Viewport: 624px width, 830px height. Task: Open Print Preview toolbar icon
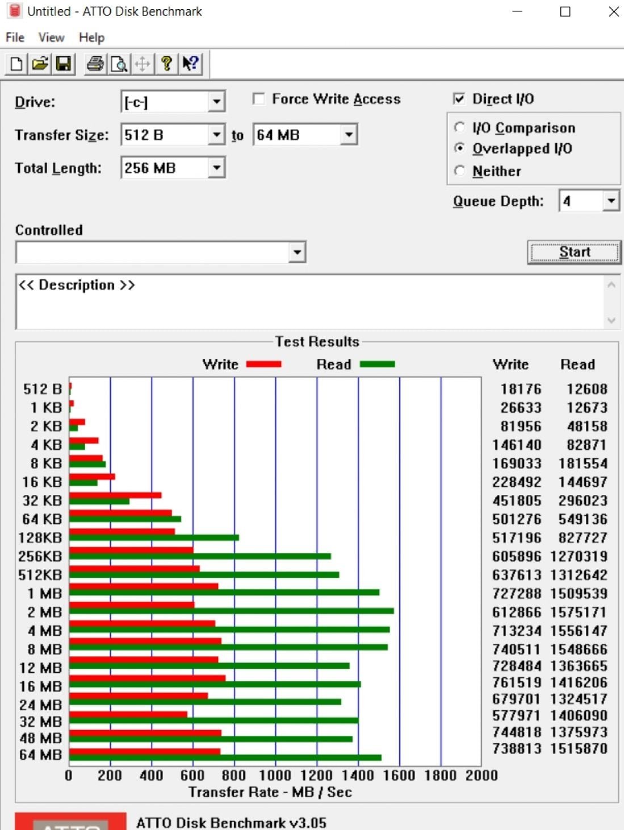(x=119, y=64)
